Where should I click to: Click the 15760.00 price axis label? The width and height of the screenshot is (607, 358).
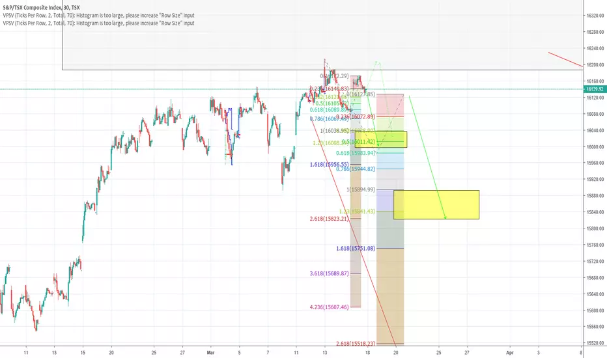click(595, 245)
